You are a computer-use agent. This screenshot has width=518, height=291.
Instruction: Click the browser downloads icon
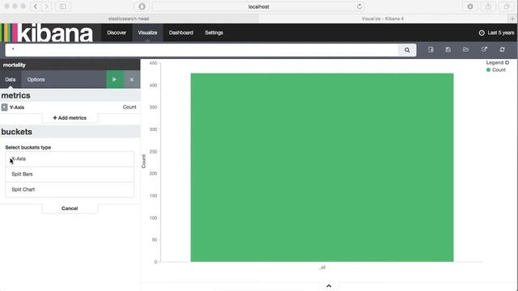click(470, 6)
